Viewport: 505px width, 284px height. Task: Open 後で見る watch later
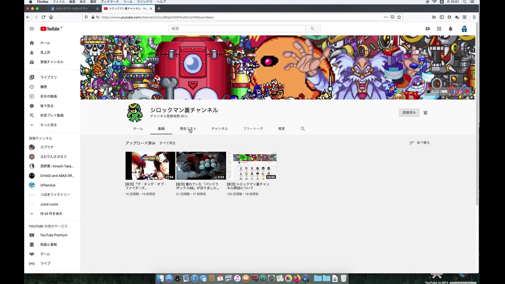pyautogui.click(x=52, y=106)
